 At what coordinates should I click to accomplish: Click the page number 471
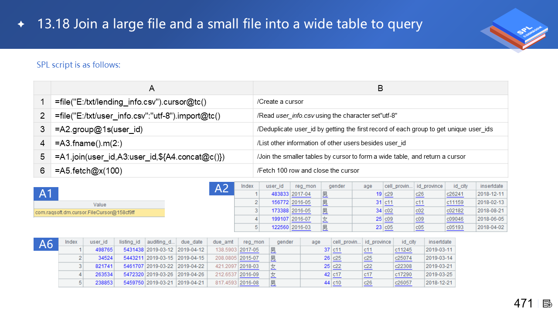pyautogui.click(x=523, y=304)
